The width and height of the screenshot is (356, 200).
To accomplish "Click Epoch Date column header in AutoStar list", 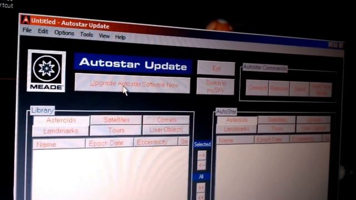I will click(x=272, y=139).
